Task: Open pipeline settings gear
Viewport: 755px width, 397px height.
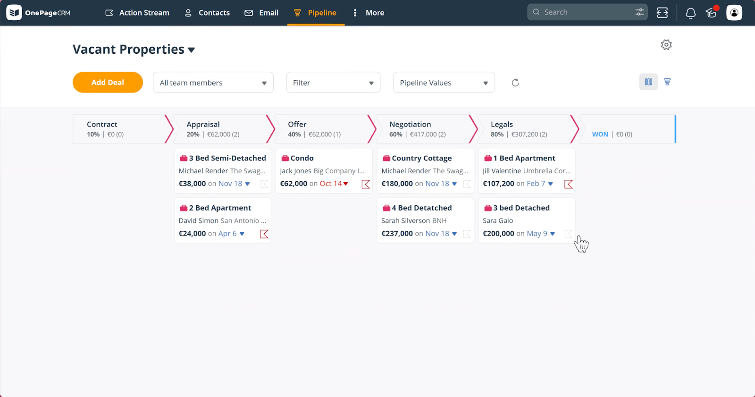Action: pos(666,45)
